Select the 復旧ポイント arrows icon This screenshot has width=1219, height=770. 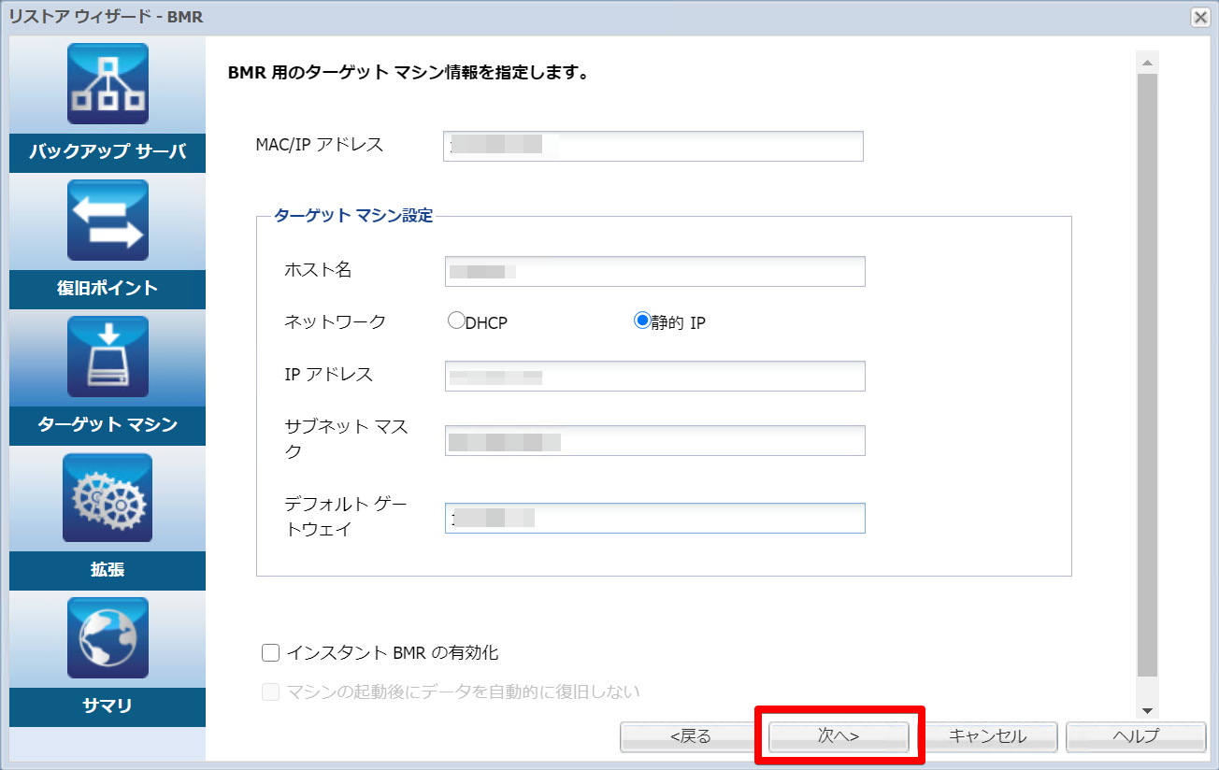click(x=108, y=221)
